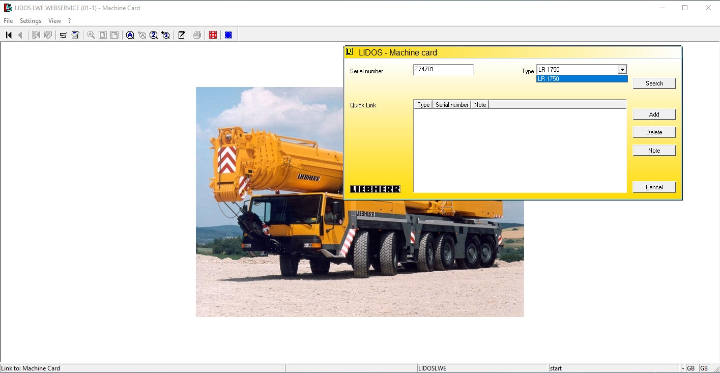Click the Delete button

point(654,132)
